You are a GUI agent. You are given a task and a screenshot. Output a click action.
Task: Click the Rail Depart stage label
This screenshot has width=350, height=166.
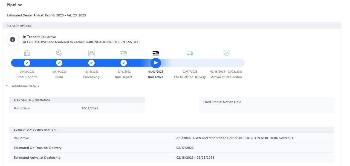coord(124,77)
